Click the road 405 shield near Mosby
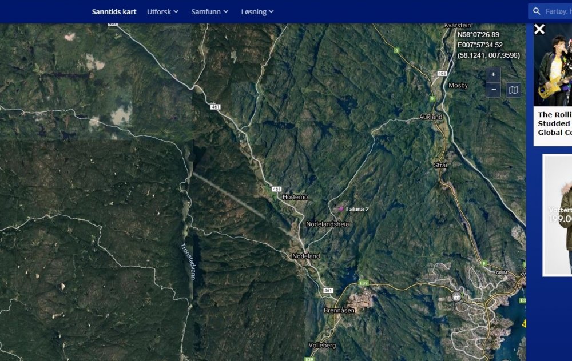 point(442,73)
